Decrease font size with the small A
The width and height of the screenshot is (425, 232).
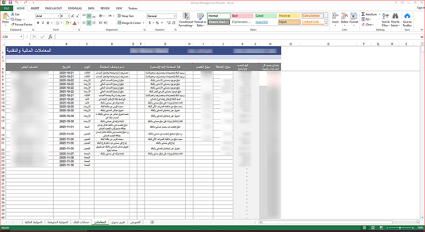tap(77, 16)
